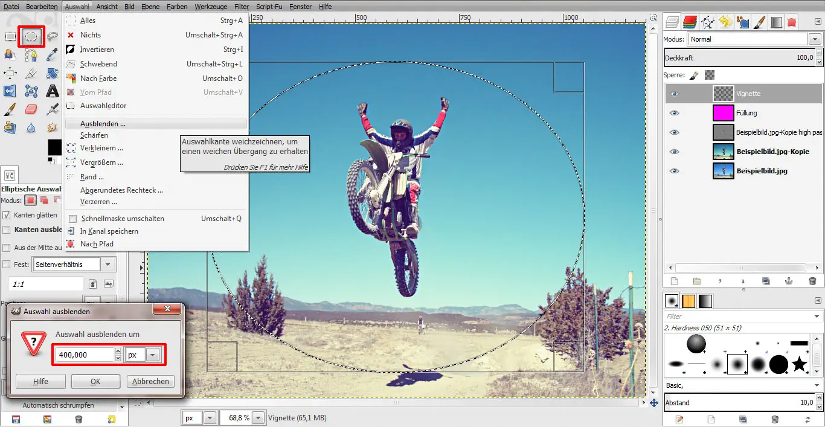Choose Invertieren from the Auswahl menu
This screenshot has height=427, width=825.
pos(97,49)
